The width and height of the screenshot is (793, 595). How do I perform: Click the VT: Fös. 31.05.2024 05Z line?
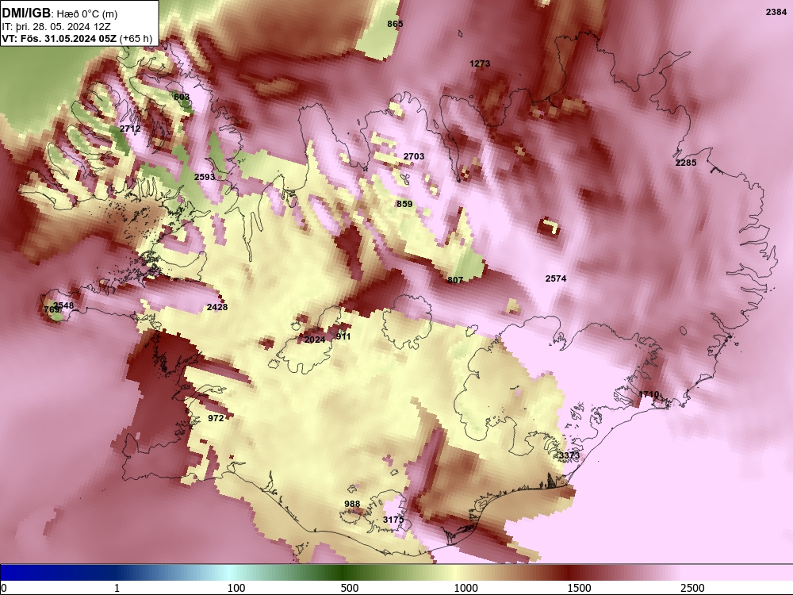click(x=59, y=38)
